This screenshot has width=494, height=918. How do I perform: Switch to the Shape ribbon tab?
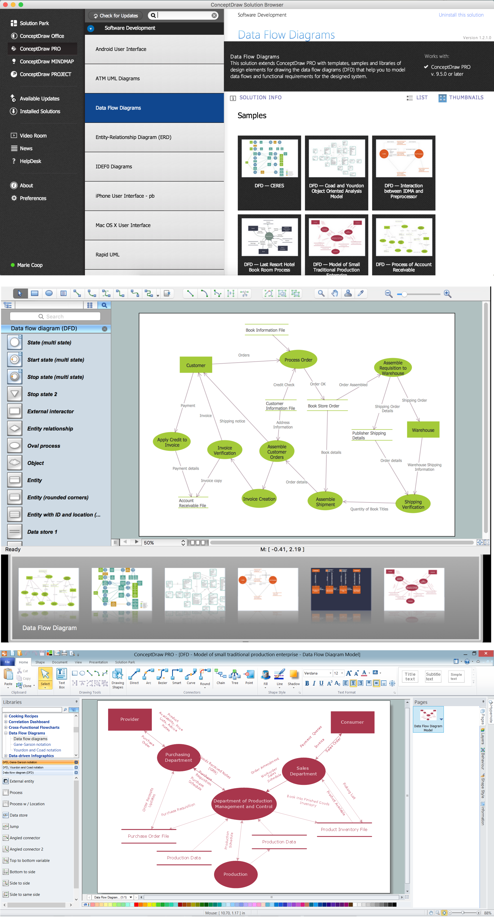pyautogui.click(x=40, y=662)
